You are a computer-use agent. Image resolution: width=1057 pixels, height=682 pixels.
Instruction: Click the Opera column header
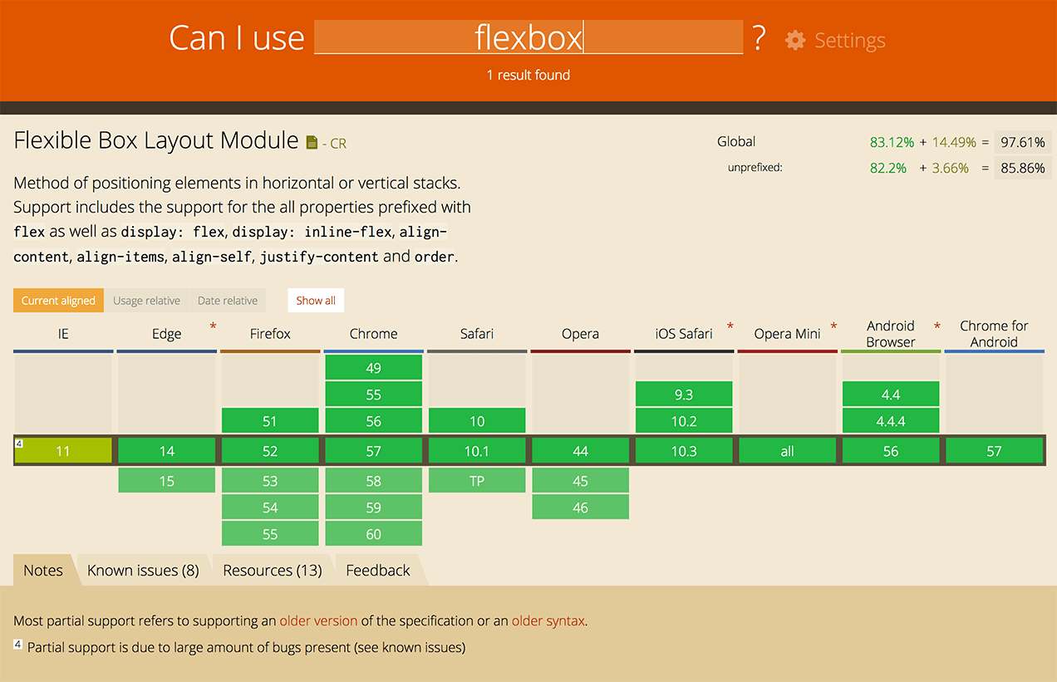click(x=581, y=334)
